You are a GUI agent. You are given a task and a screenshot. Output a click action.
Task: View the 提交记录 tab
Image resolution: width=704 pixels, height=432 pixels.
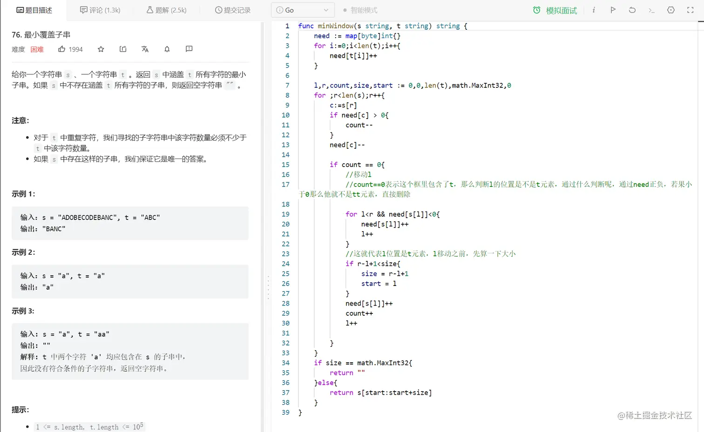[233, 10]
